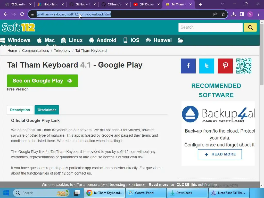Click scrollbar down arrow

(x=262, y=185)
